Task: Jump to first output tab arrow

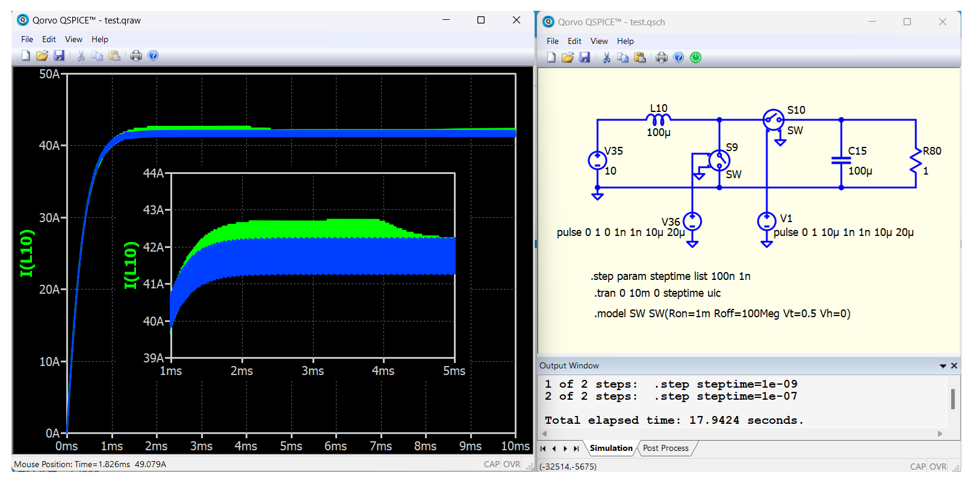Action: coord(543,448)
